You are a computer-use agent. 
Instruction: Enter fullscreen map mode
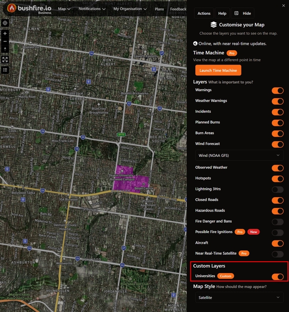point(5,59)
